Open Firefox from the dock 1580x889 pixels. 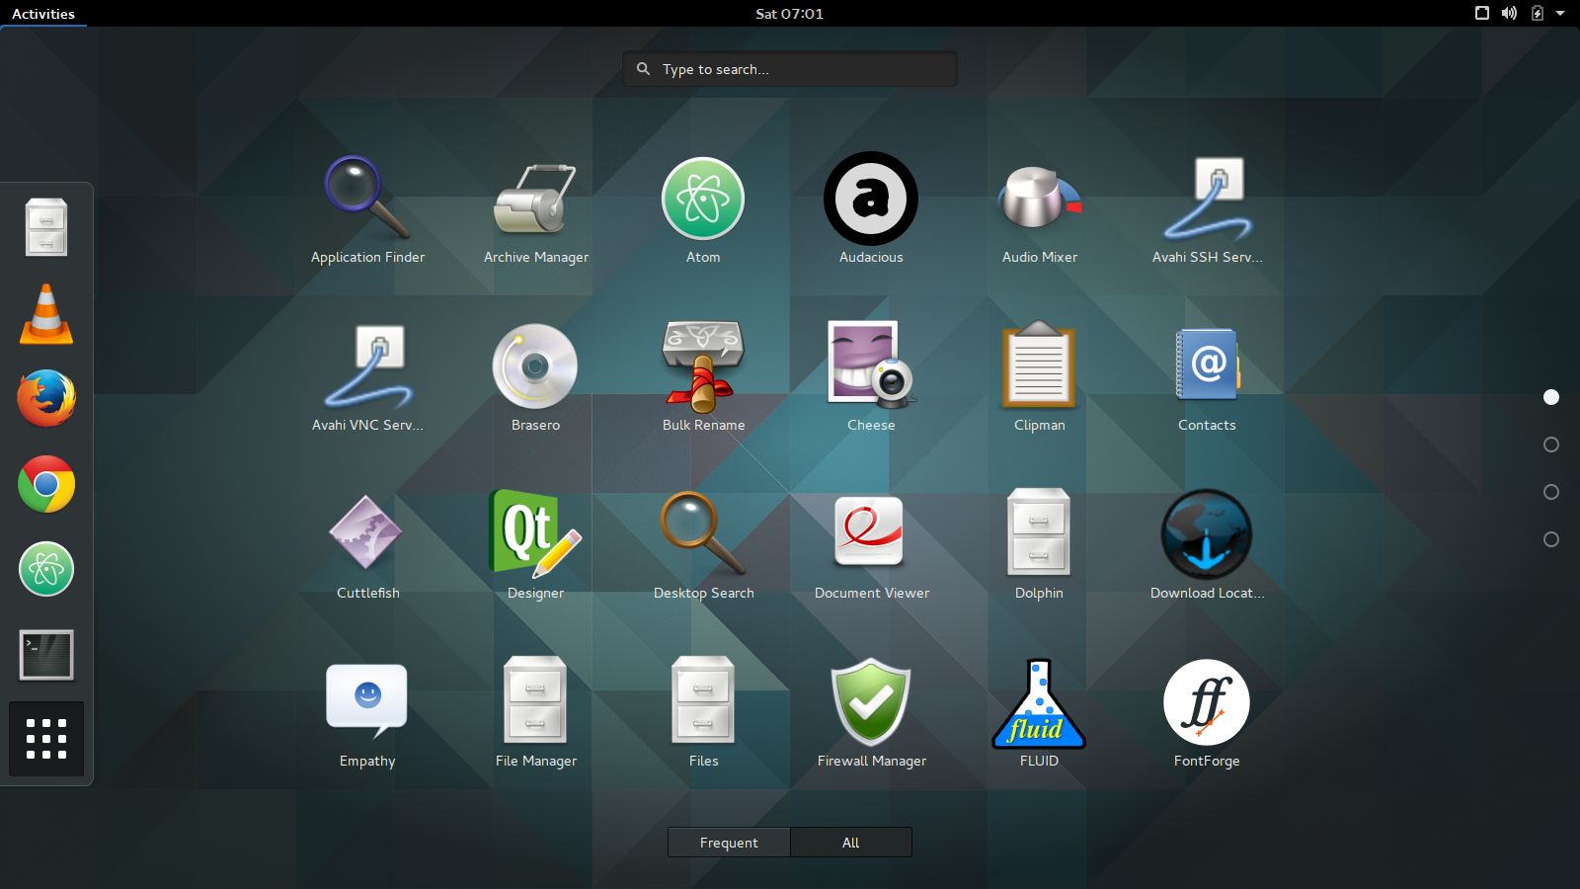click(x=46, y=398)
